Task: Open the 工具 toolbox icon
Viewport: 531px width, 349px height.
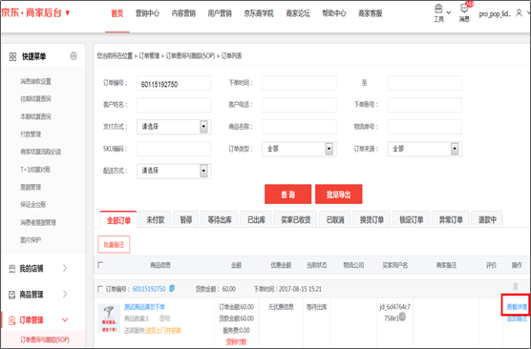Action: coord(438,9)
